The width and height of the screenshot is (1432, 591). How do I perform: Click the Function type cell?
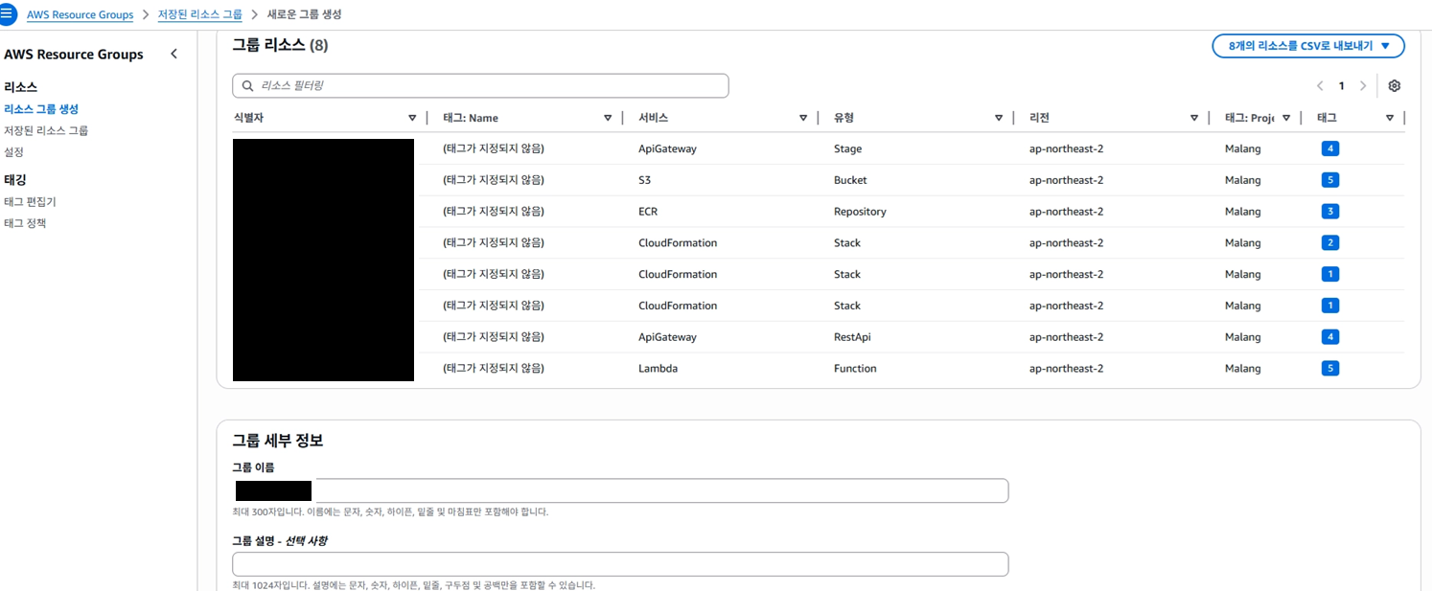(855, 368)
